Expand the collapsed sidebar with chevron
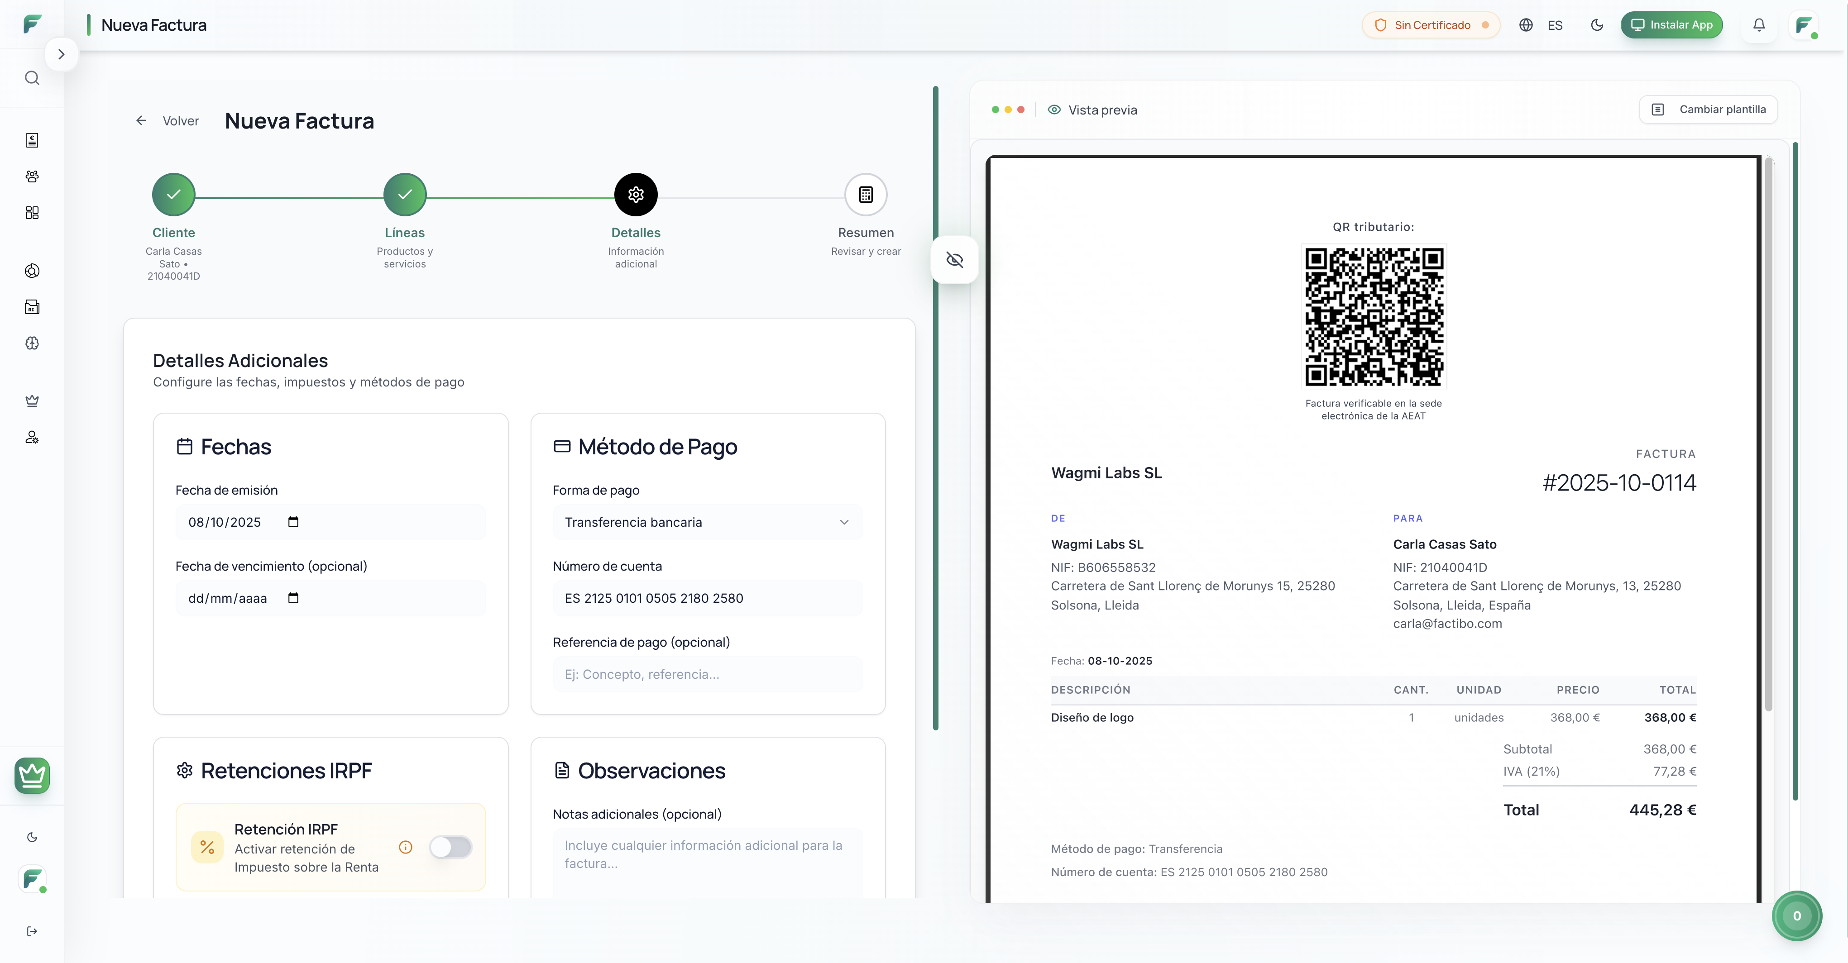The height and width of the screenshot is (963, 1848). (61, 54)
